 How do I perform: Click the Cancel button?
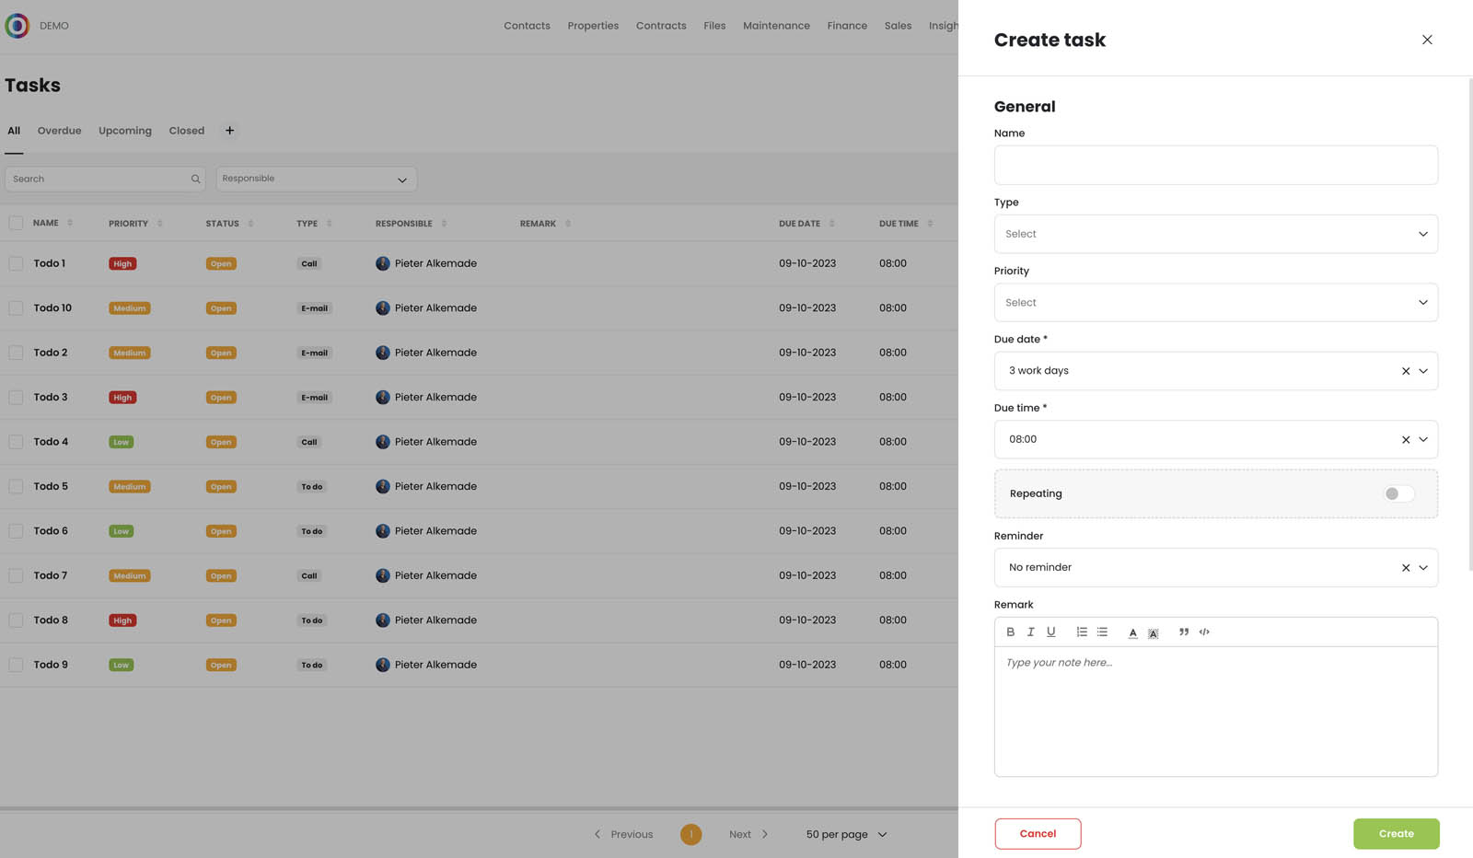tap(1038, 834)
